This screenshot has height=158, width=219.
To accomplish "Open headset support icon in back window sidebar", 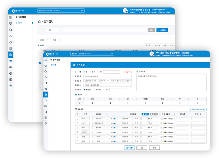I will [11, 30].
